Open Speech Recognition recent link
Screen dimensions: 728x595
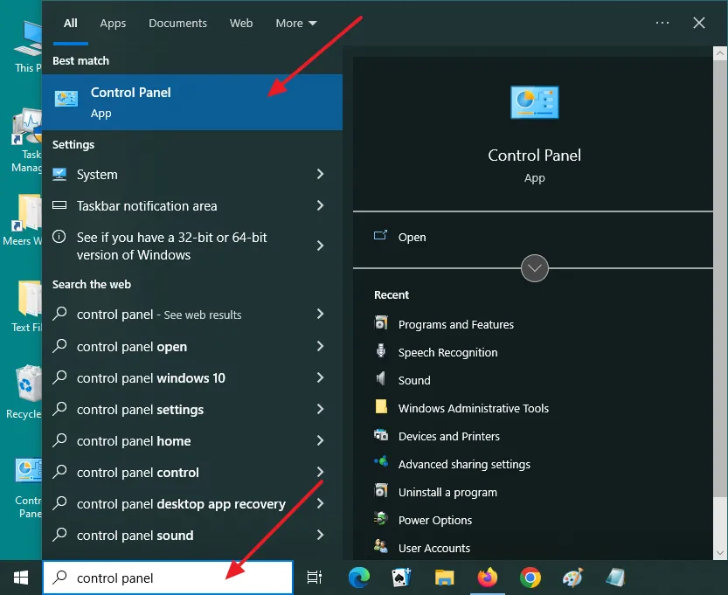click(447, 353)
